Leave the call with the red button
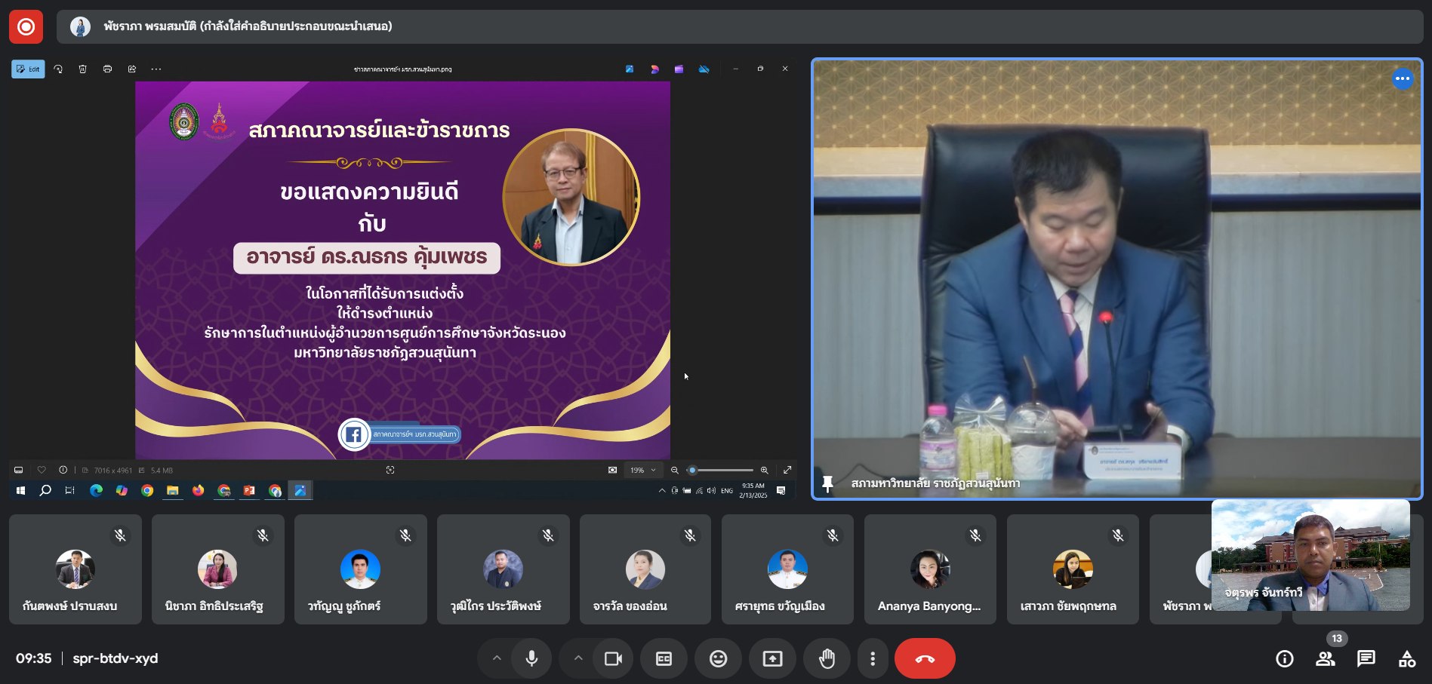The width and height of the screenshot is (1432, 684). coord(924,658)
